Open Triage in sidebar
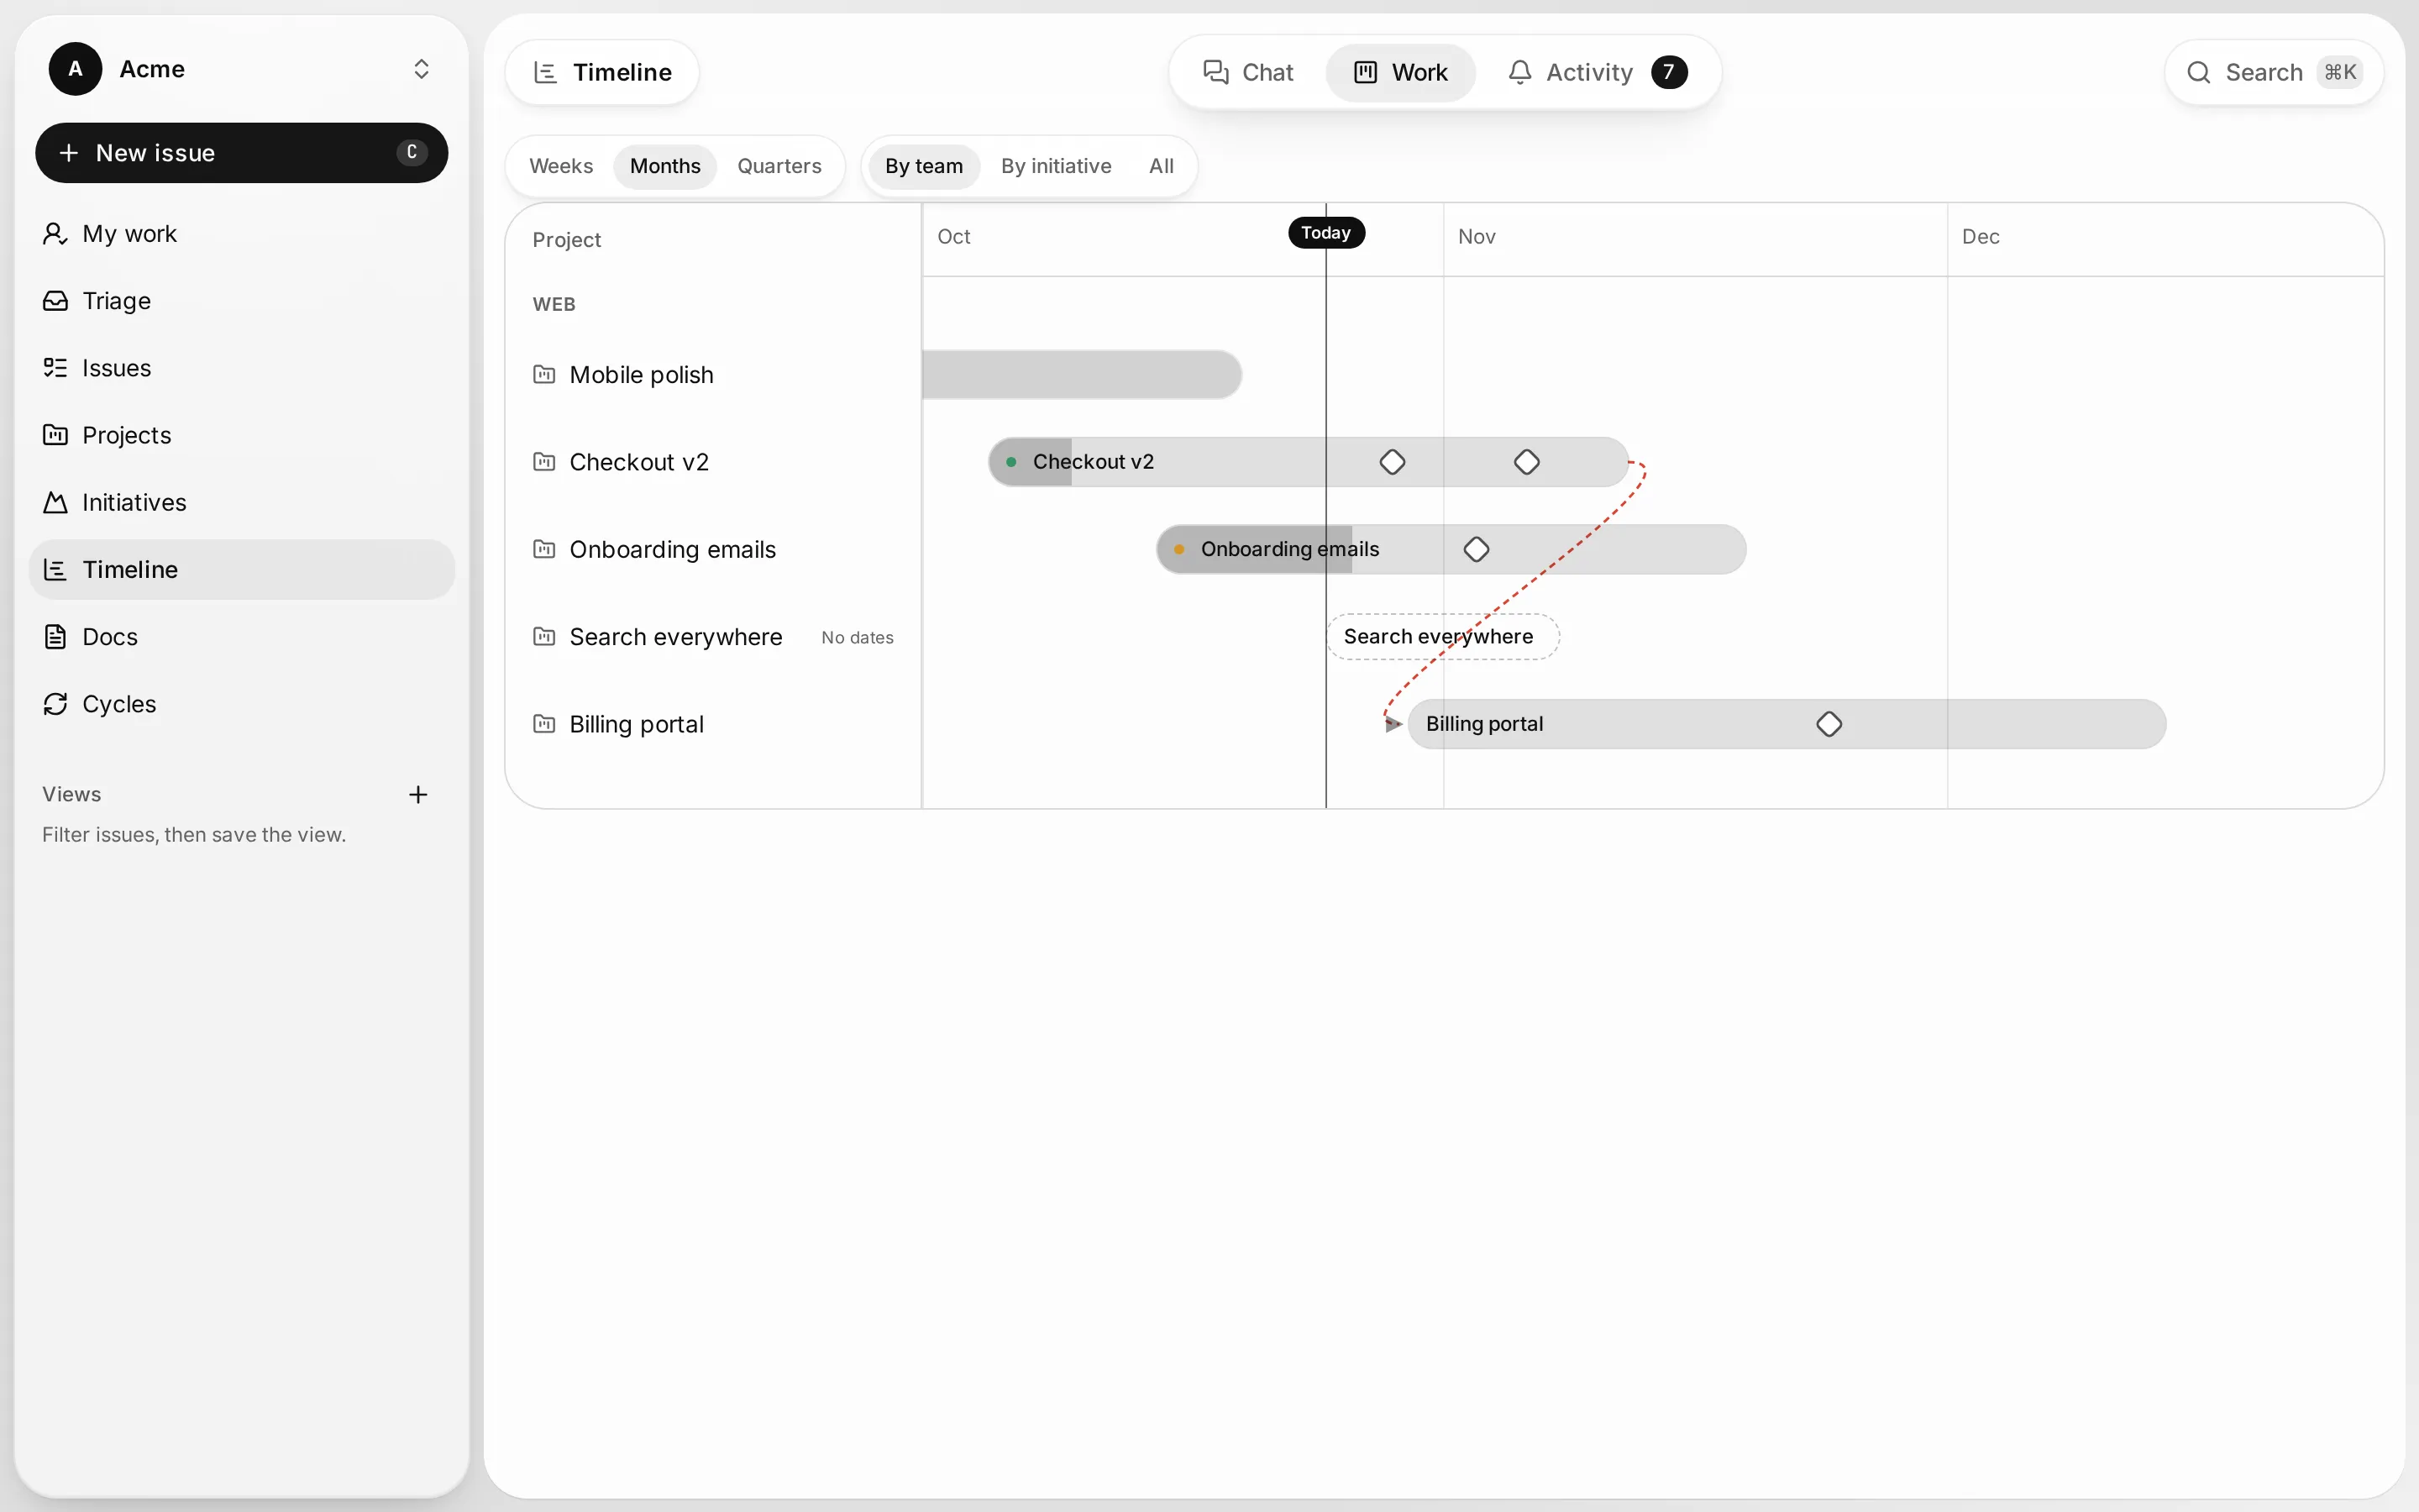 (x=241, y=301)
